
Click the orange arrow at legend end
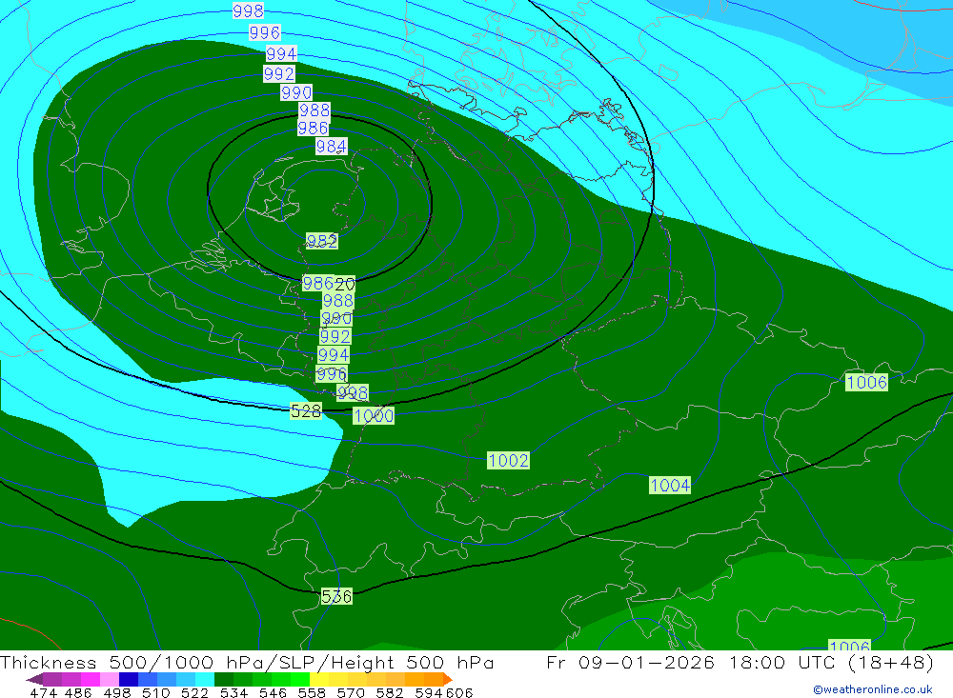(448, 679)
